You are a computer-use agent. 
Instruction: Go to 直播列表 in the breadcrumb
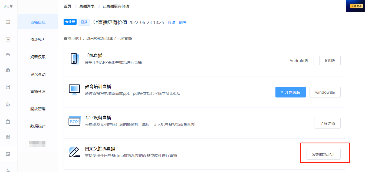(x=87, y=6)
